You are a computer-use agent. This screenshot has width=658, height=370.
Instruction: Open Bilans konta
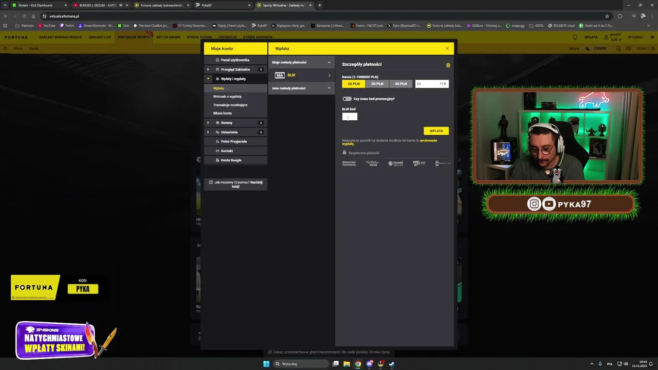pyautogui.click(x=223, y=113)
